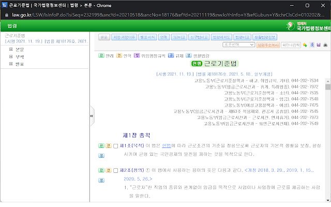Open the 별표·서식 tab
The width and height of the screenshot is (331, 207).
[x=147, y=37]
